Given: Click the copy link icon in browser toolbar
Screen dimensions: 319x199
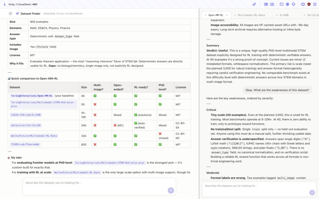Looking at the screenshot, I should pos(254,4).
